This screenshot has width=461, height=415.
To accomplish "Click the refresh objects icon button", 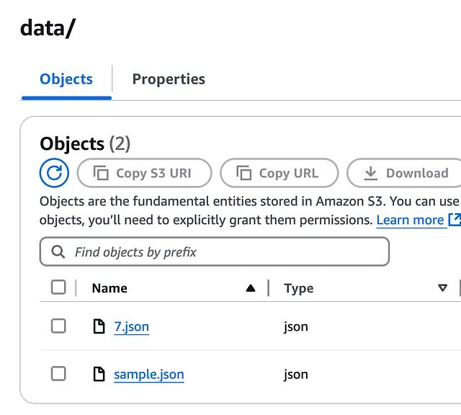I will [x=54, y=173].
